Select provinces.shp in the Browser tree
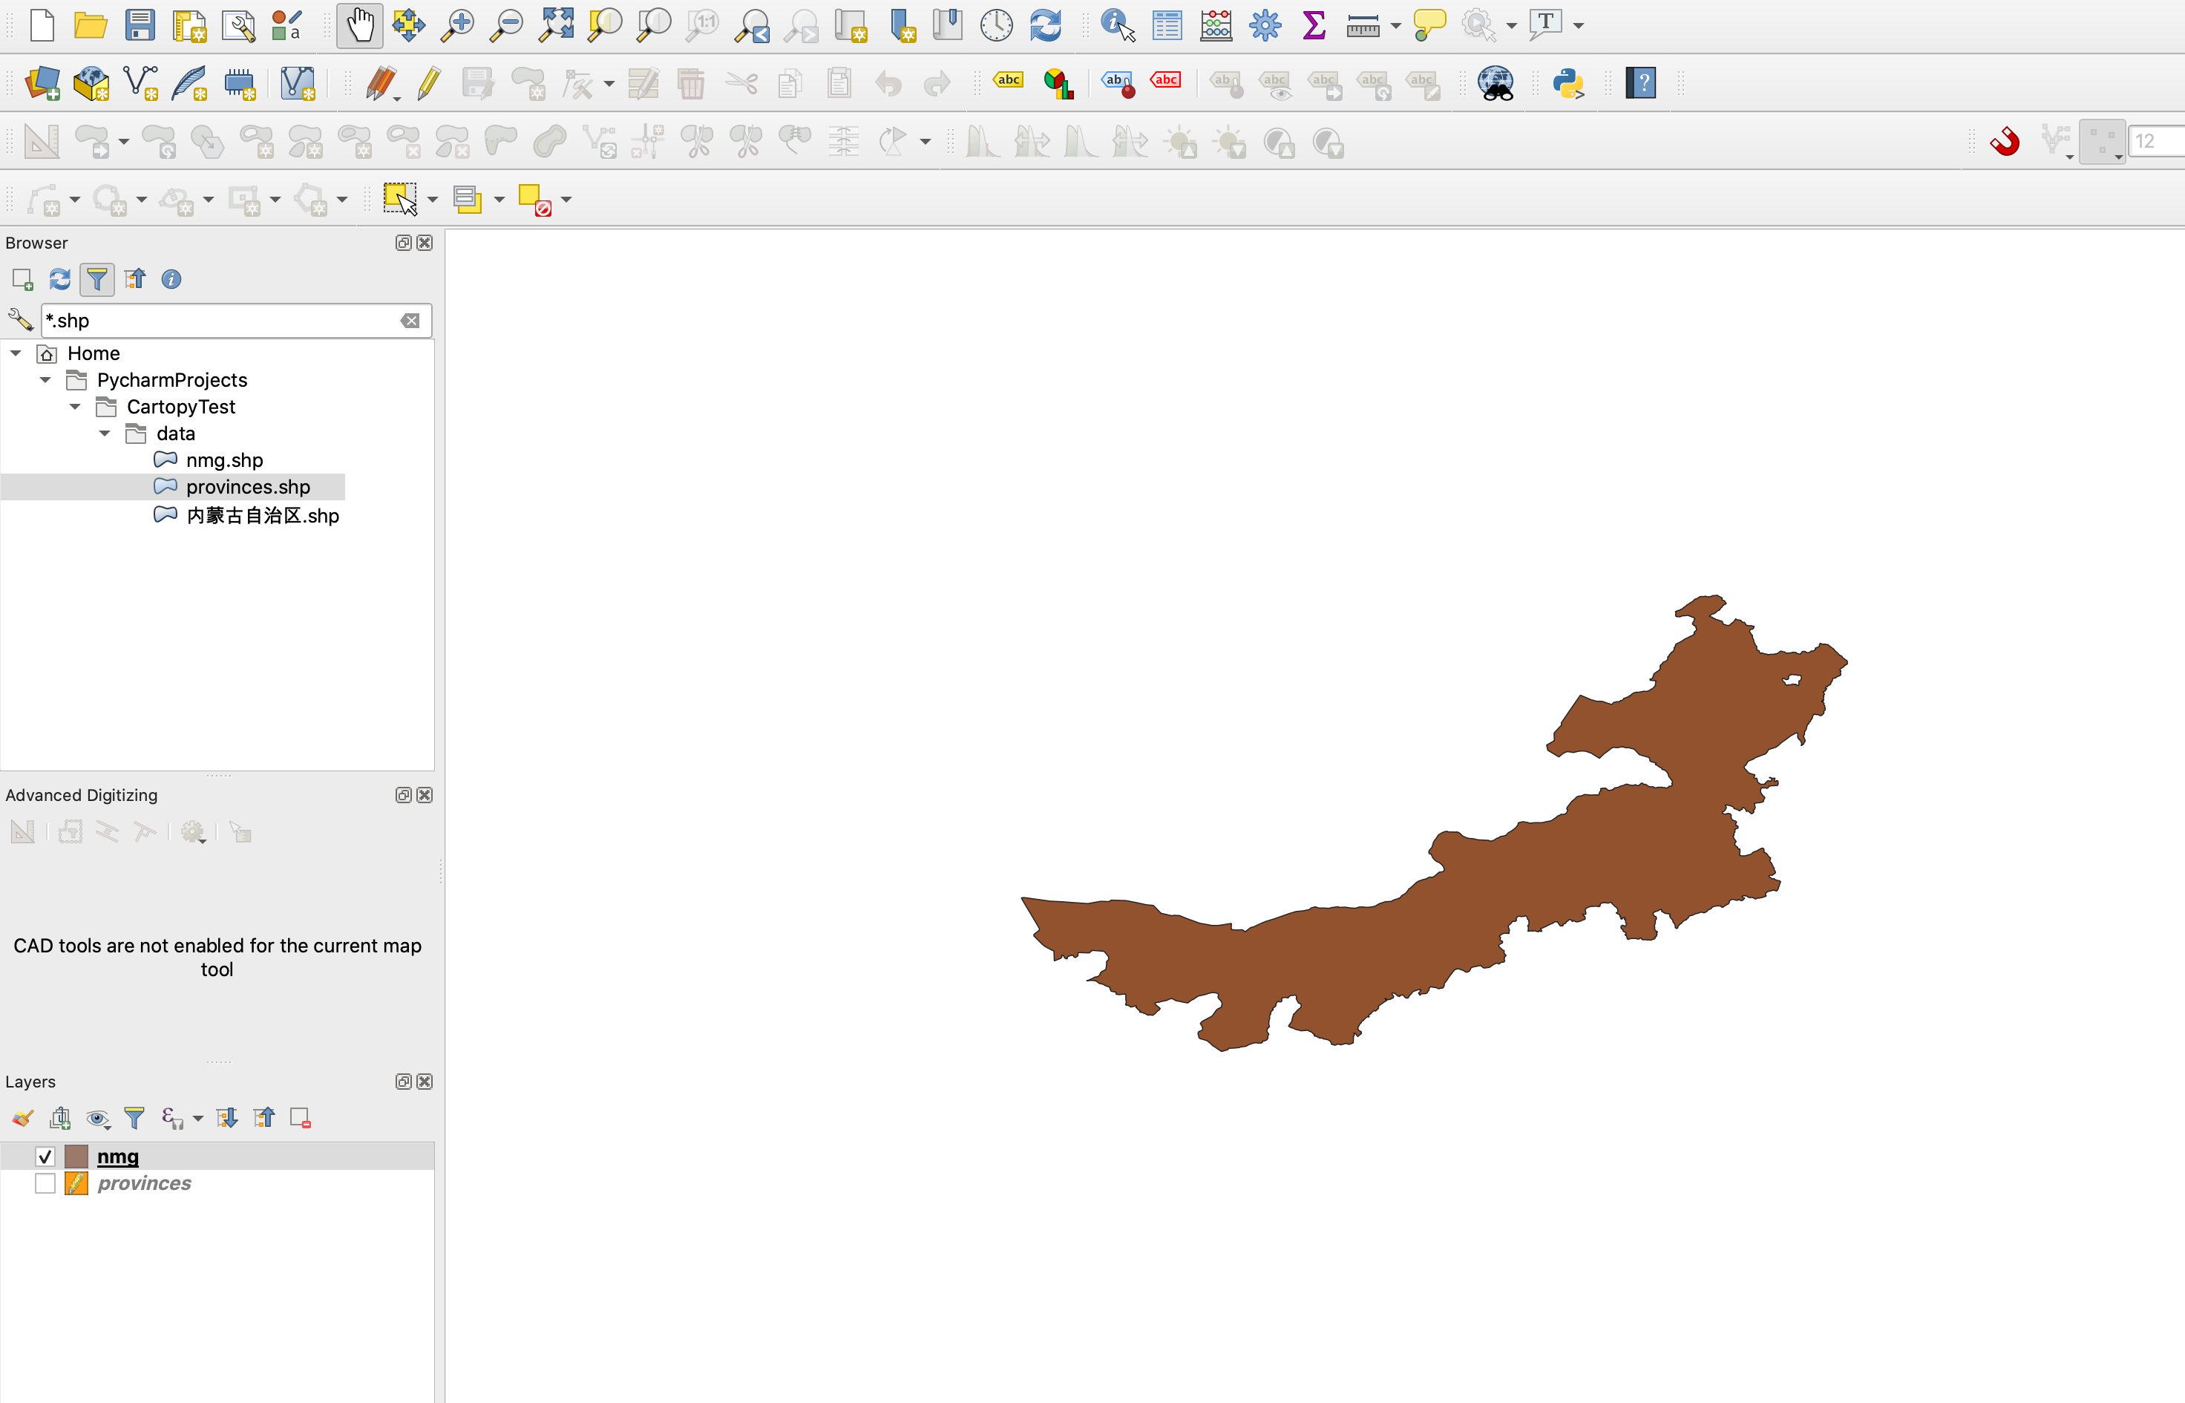Viewport: 2185px width, 1403px height. click(248, 486)
